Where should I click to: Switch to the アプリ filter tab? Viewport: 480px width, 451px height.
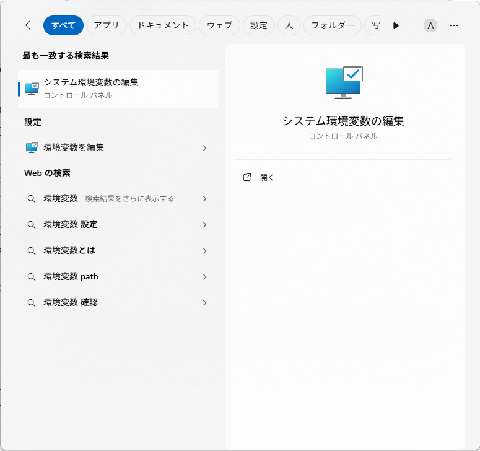pyautogui.click(x=107, y=25)
